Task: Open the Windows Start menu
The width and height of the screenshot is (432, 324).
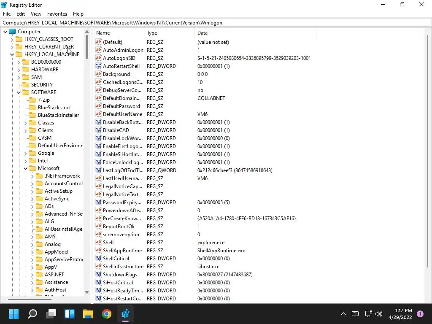Action: coord(14,313)
